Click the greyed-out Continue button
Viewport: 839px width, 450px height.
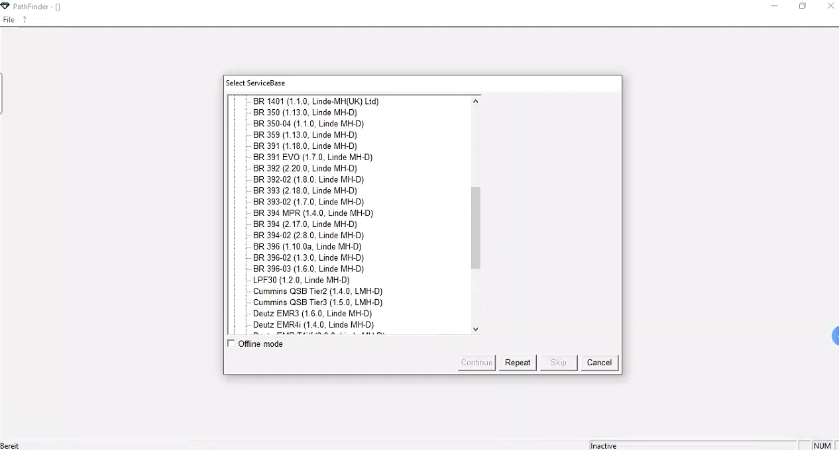tap(476, 363)
